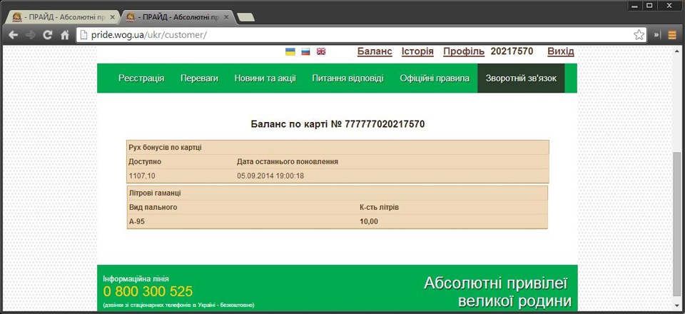Switch language with the Ukrainian flag
685x314 pixels.
(290, 51)
